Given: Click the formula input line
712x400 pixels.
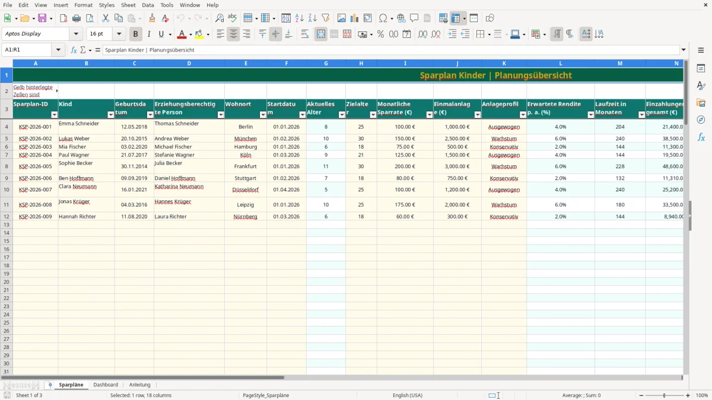Looking at the screenshot, I should pyautogui.click(x=390, y=50).
